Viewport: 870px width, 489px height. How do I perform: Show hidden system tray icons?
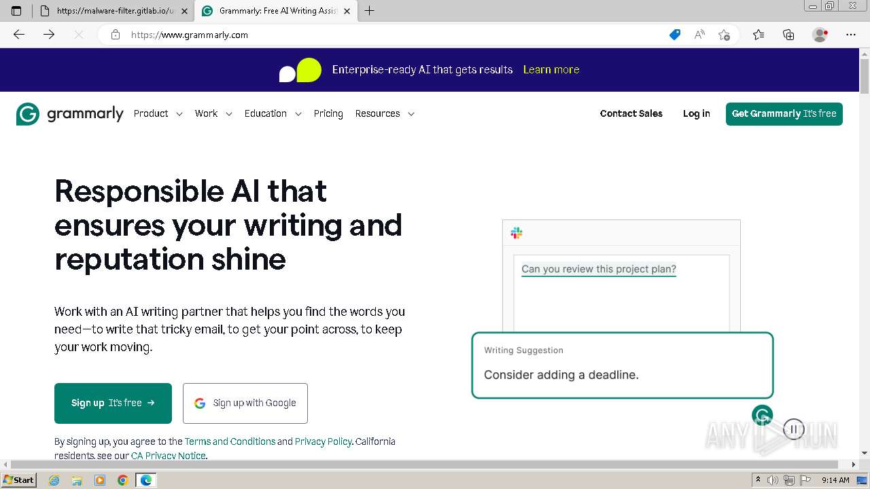tap(759, 480)
